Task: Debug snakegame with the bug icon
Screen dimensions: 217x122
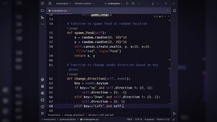Action: [133, 3]
